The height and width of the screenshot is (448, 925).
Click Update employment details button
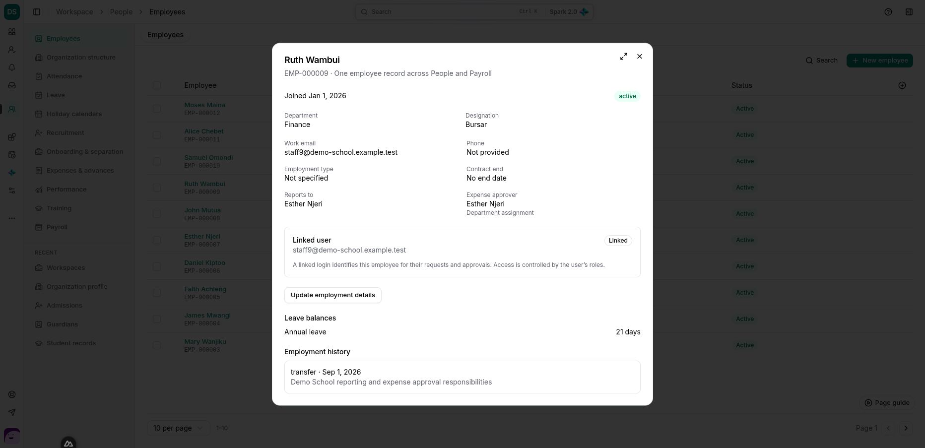click(x=333, y=295)
